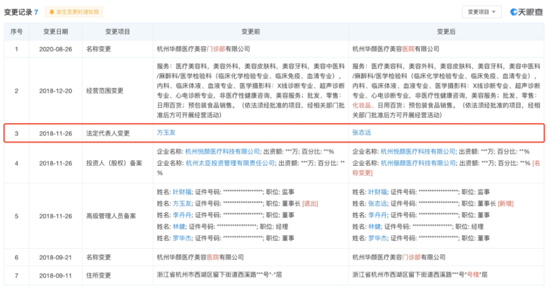The height and width of the screenshot is (290, 551).
Task: Click the [退出] tag beside 董事长
Action: pyautogui.click(x=310, y=204)
